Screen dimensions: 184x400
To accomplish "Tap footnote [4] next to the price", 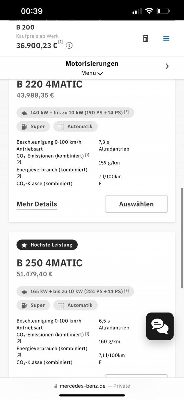I will coord(60,42).
